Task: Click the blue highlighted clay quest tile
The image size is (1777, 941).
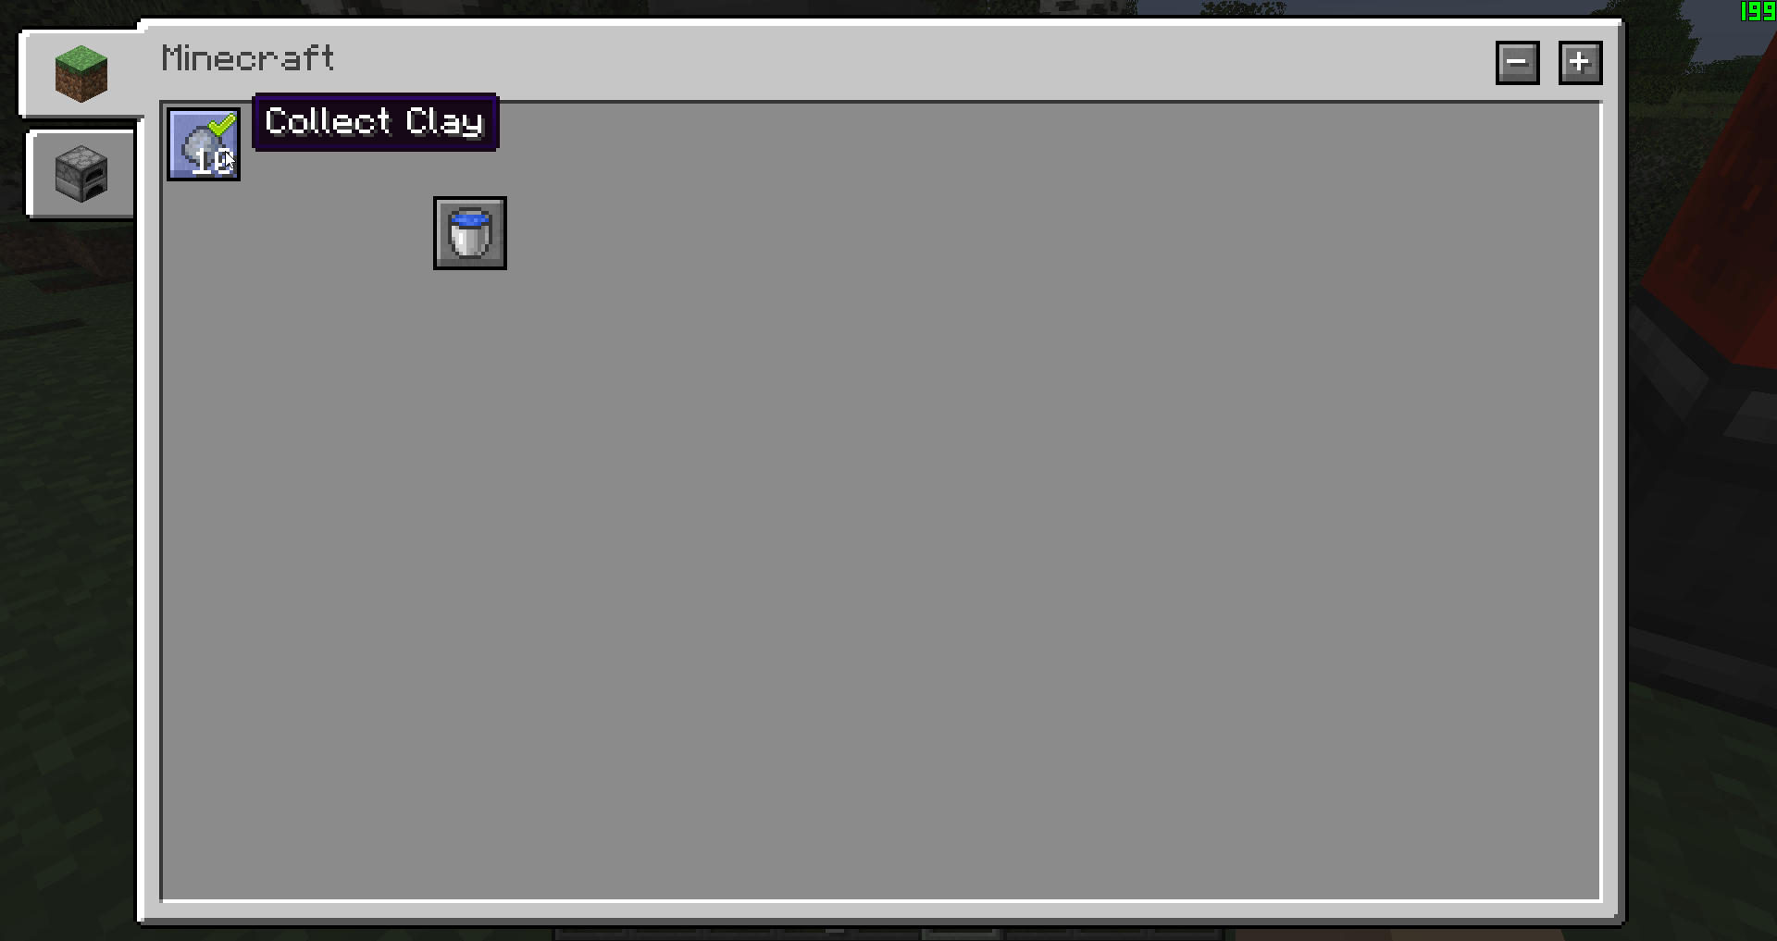Action: point(204,144)
